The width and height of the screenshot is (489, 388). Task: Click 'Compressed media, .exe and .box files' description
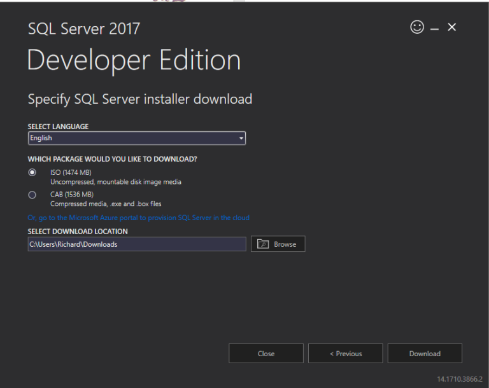[x=106, y=204]
